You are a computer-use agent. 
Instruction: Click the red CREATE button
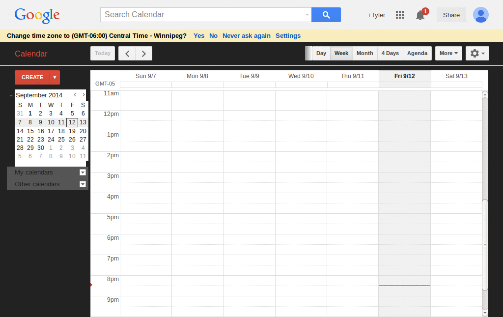tap(32, 77)
